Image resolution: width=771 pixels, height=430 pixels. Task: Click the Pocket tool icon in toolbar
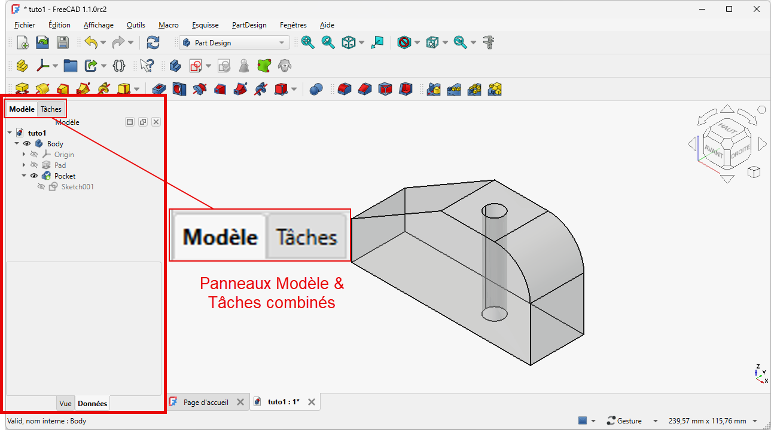click(x=159, y=89)
